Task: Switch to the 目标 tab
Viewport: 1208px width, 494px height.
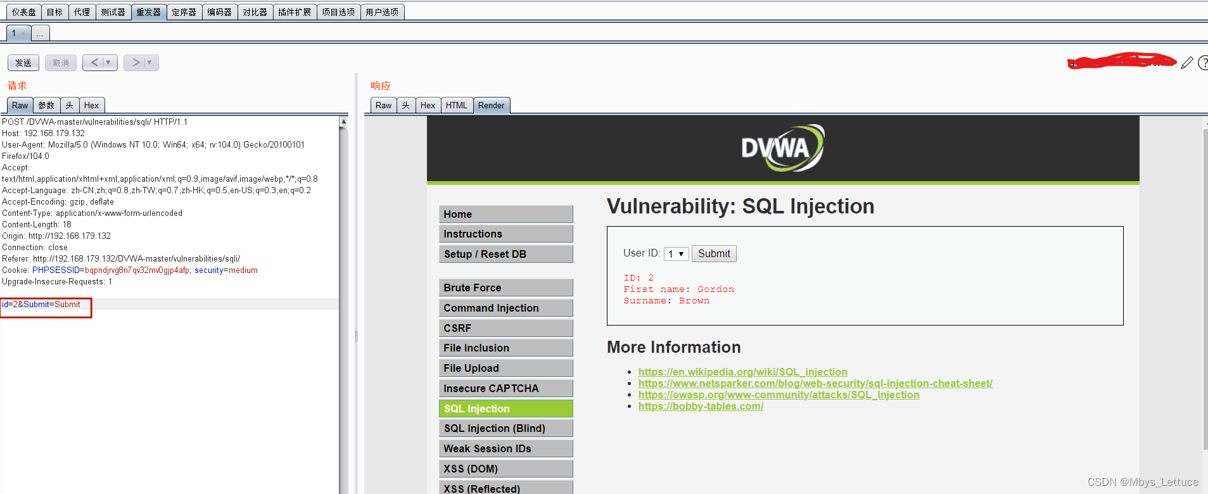Action: [x=55, y=12]
